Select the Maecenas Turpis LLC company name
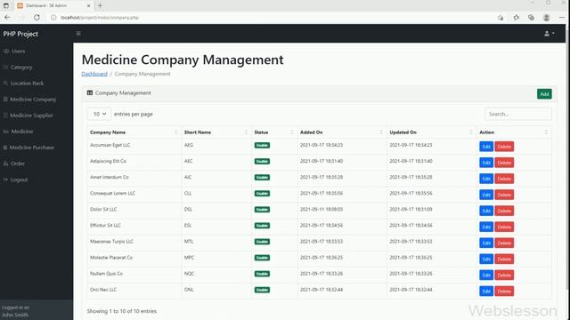The image size is (570, 320). point(111,241)
